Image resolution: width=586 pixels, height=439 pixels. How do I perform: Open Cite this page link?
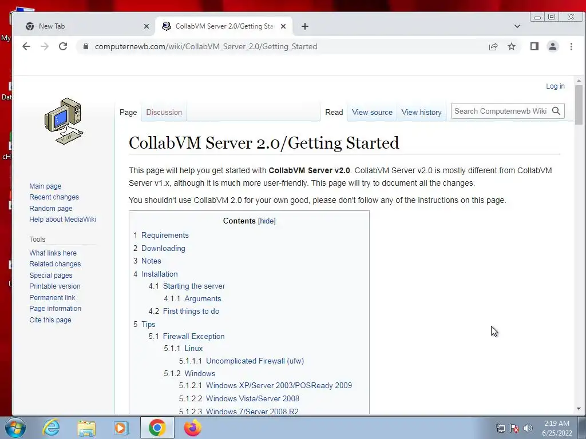coord(50,320)
